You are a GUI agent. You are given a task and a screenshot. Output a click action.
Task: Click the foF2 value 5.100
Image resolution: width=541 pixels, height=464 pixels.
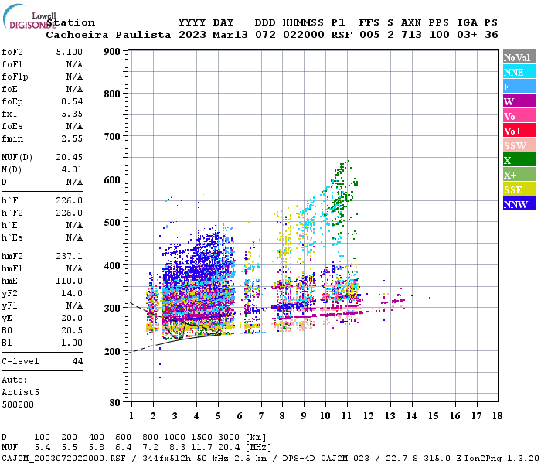click(x=70, y=52)
